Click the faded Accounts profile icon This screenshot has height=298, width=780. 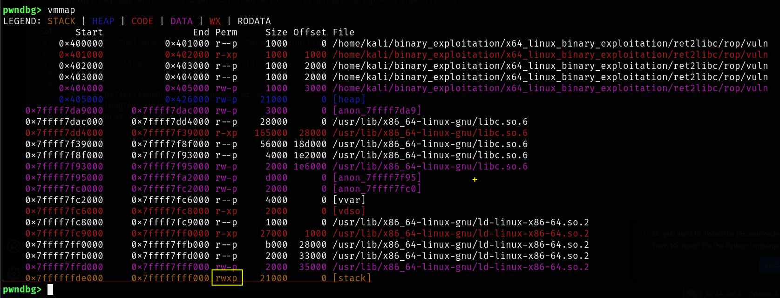pyautogui.click(x=14, y=246)
